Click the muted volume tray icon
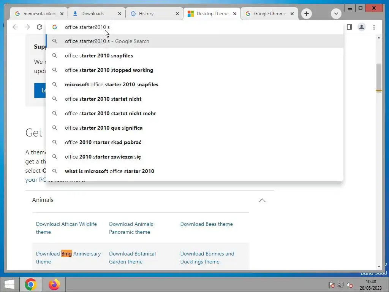Screen dimensions: 389x292 [350, 285]
